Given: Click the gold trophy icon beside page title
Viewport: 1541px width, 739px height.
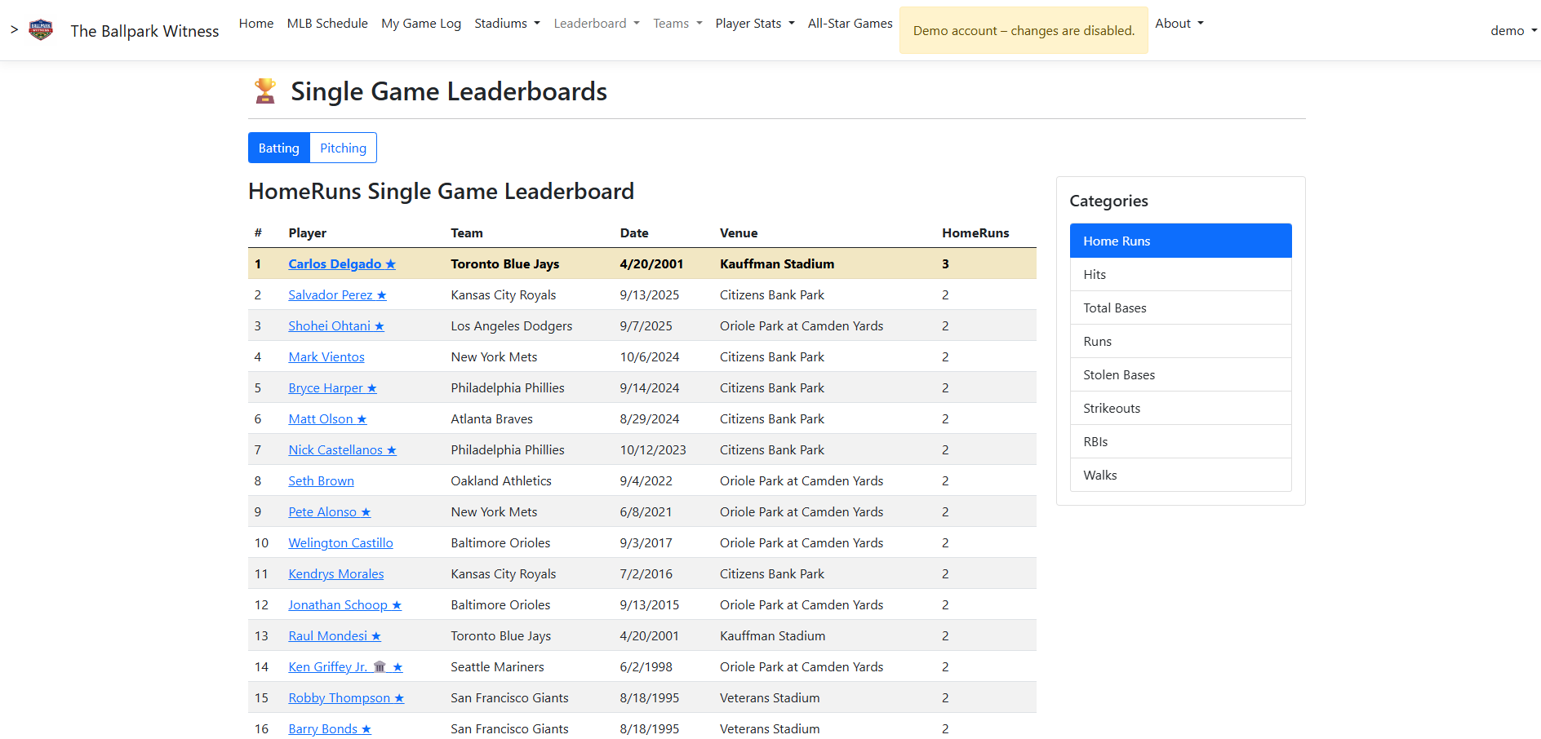Looking at the screenshot, I should point(265,91).
